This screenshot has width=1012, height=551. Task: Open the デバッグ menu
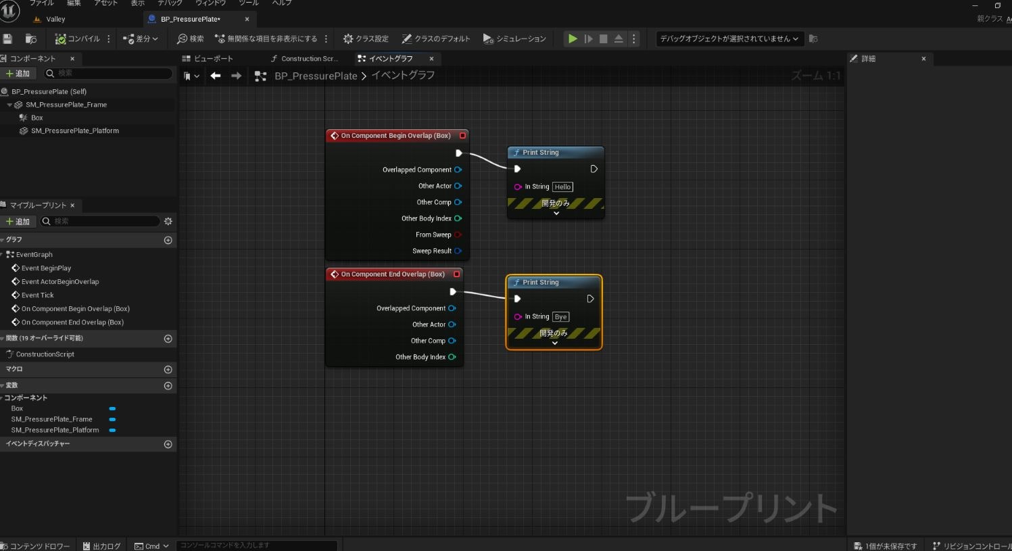point(170,3)
